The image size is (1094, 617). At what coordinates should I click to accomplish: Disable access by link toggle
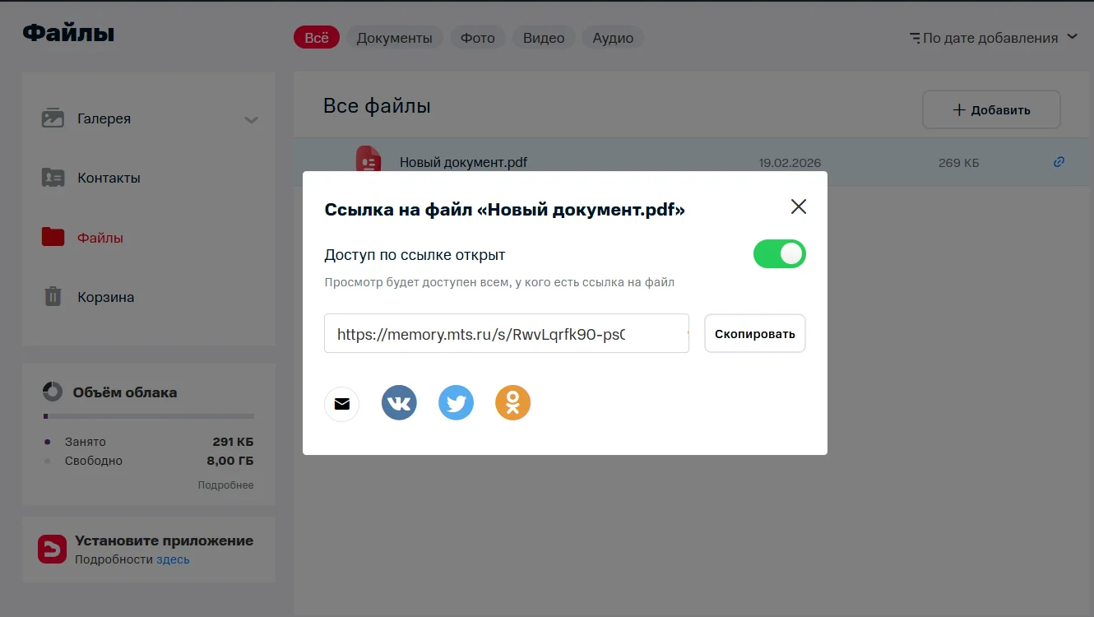[779, 254]
